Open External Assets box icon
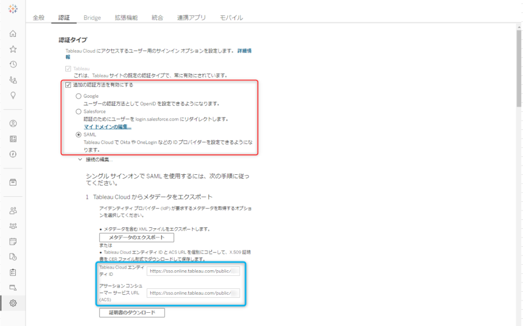 13,182
